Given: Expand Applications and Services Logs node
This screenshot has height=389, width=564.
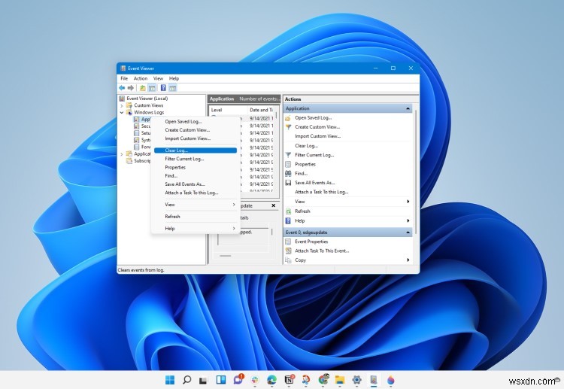Looking at the screenshot, I should coord(122,154).
